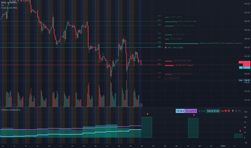Click the -20.08% / 3rd PUT Wall label
251x148 pixels.
pos(182,74)
